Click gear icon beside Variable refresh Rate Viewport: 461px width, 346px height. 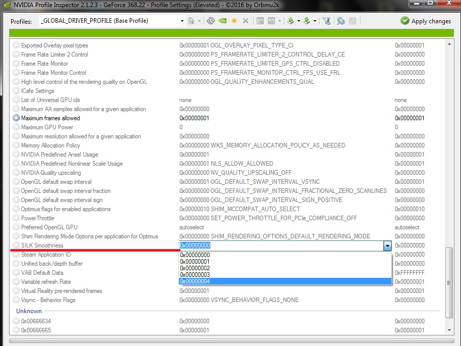pyautogui.click(x=16, y=282)
